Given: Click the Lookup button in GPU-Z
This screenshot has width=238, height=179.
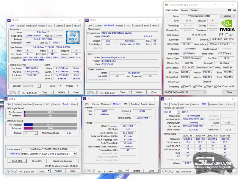Looking at the screenshot, I should point(227,16).
